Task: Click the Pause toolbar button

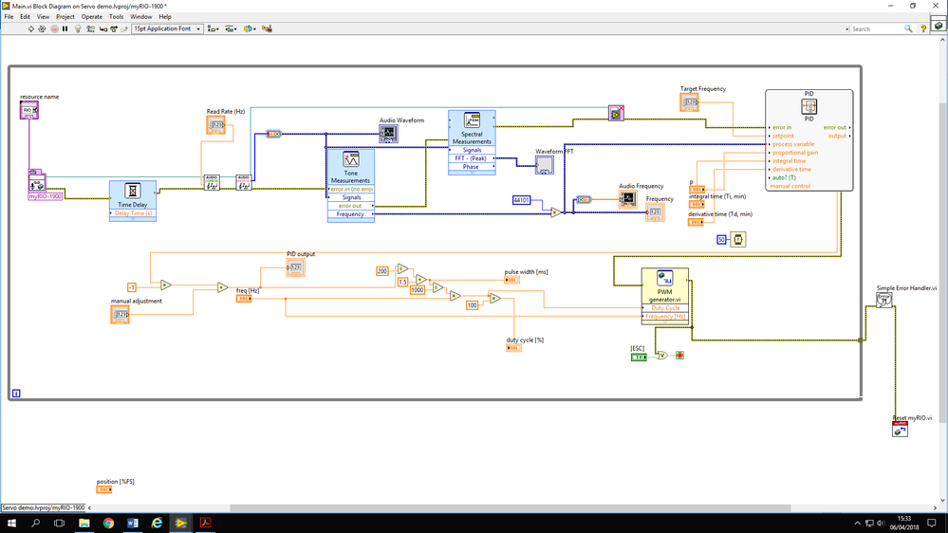Action: (x=65, y=29)
